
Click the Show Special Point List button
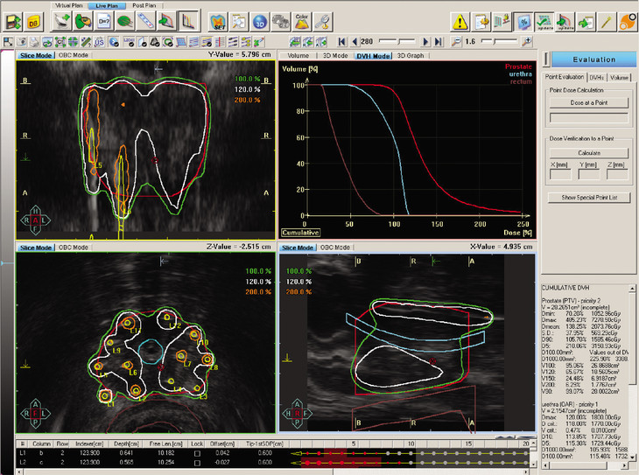click(x=589, y=198)
